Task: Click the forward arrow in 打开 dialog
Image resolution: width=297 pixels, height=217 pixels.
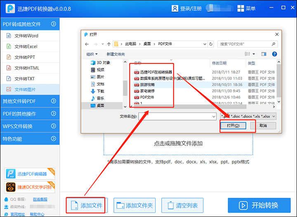Action: [x=96, y=44]
